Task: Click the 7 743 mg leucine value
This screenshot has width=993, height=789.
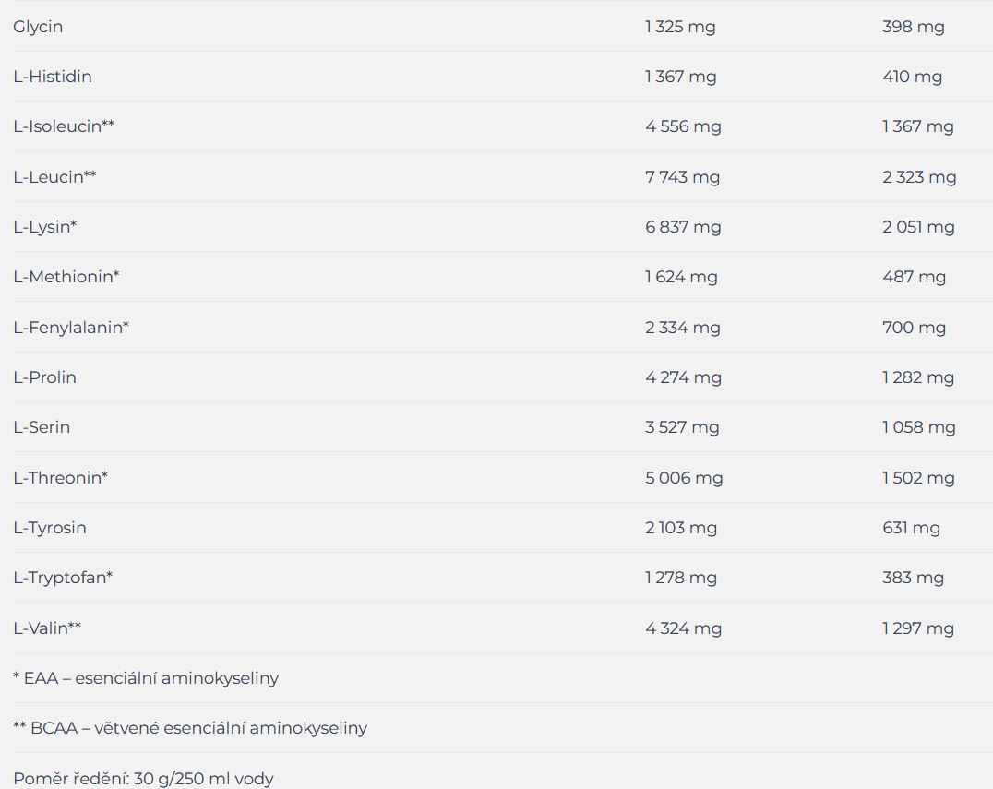Action: click(x=683, y=177)
